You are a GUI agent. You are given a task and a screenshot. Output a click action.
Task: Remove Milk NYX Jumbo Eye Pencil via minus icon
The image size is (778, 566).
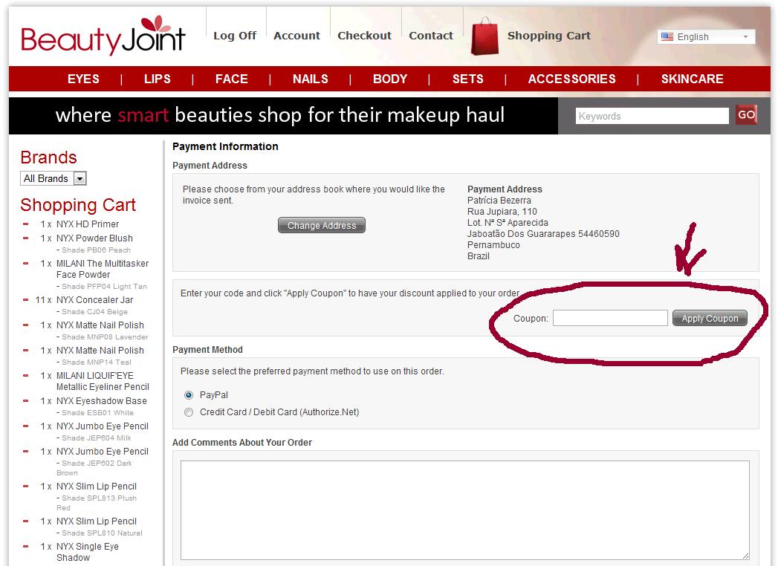[26, 426]
